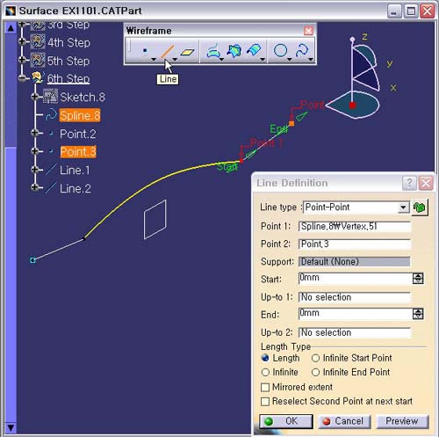The width and height of the screenshot is (439, 437).
Task: Enable the Mirrored extent checkbox
Action: coord(265,387)
